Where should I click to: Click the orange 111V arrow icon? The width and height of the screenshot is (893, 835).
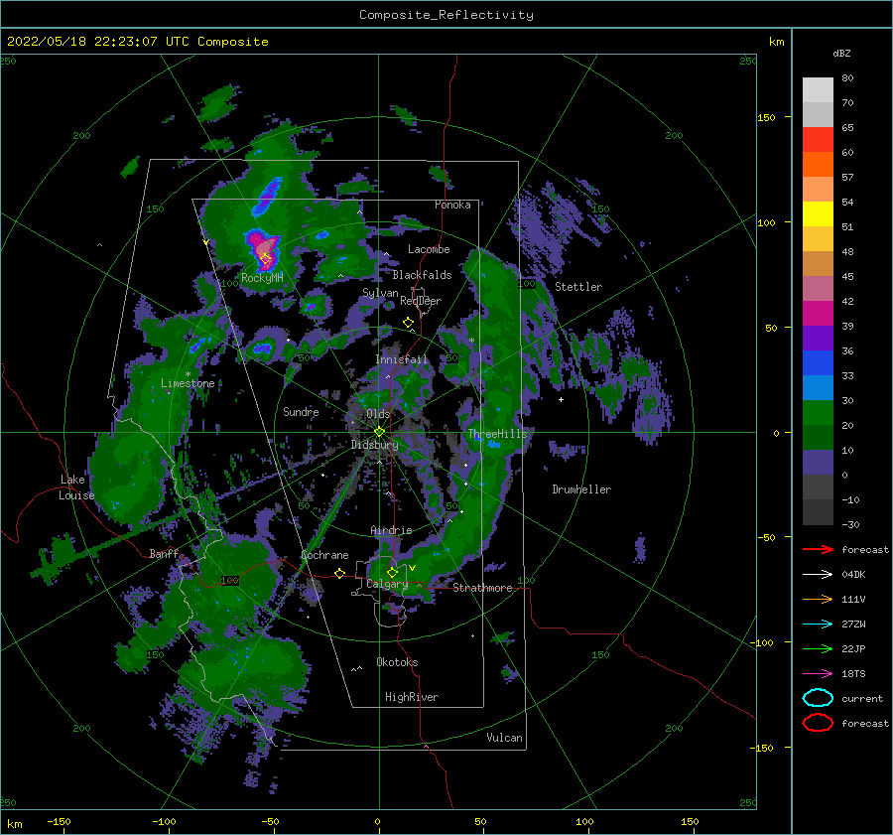pos(818,599)
